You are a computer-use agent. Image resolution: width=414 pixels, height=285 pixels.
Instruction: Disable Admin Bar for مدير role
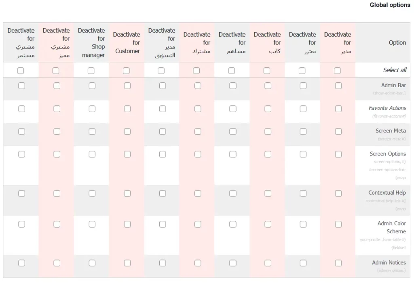point(338,86)
